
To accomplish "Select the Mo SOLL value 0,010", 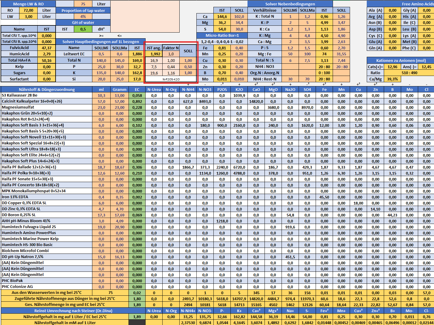I will coord(239,79).
